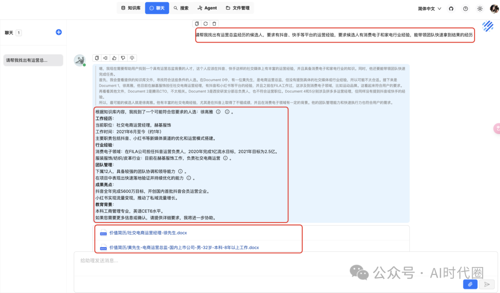This screenshot has width=500, height=293.
Task: Click the 团队管理 heading
Action: click(105, 165)
